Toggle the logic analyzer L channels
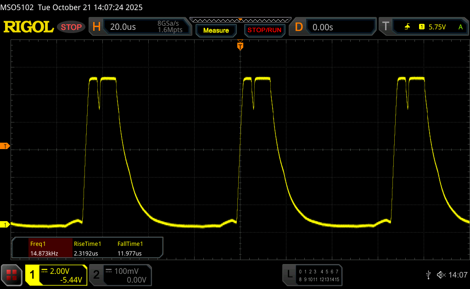This screenshot has height=289, width=470. pyautogui.click(x=289, y=274)
